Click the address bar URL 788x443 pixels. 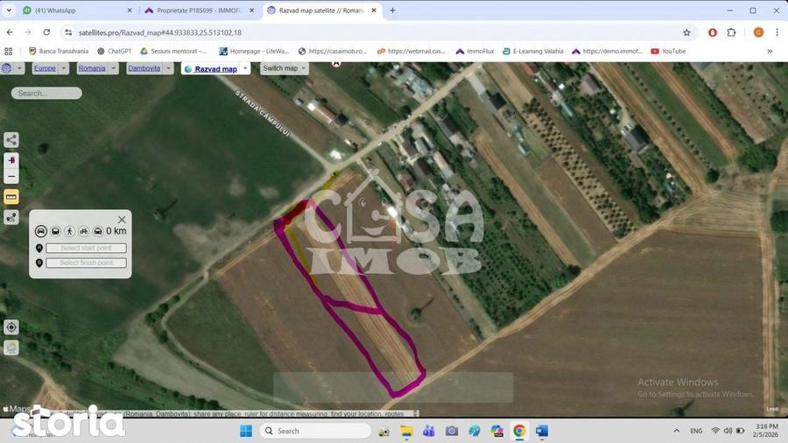(160, 32)
